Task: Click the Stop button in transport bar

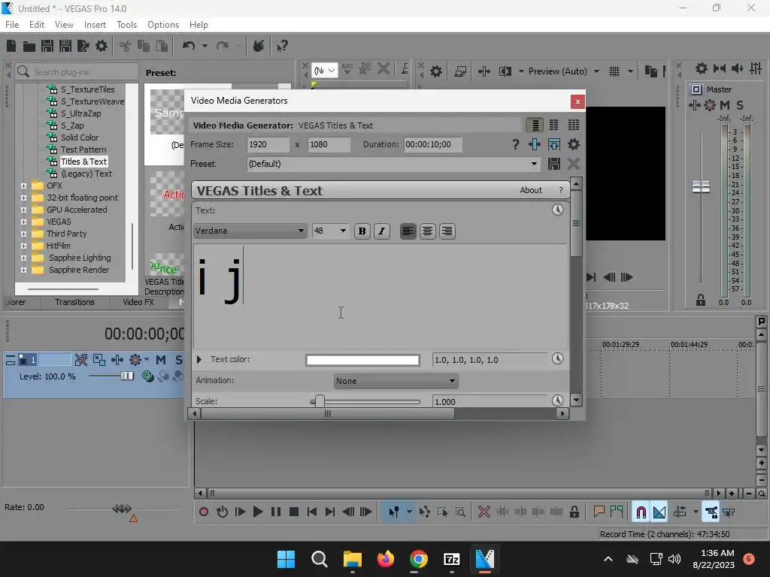Action: [294, 512]
